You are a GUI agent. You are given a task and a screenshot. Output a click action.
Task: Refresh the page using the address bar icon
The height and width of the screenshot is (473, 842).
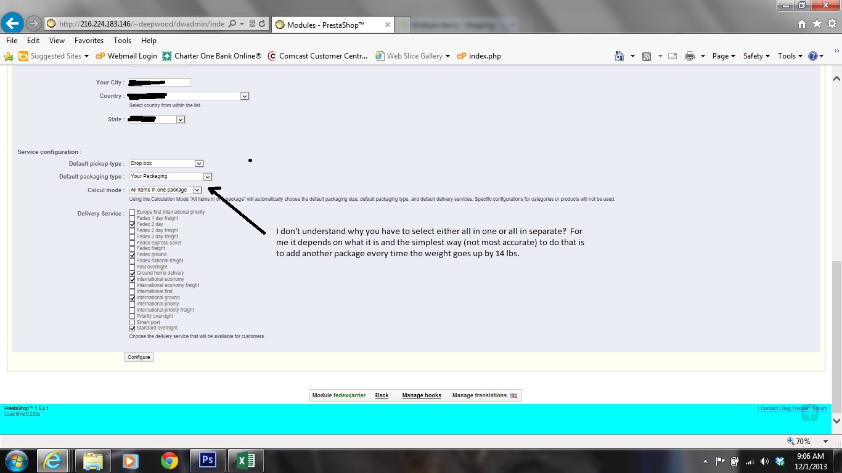[x=262, y=24]
